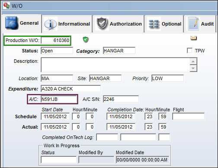Click the Location field showing MIA

tap(57, 78)
